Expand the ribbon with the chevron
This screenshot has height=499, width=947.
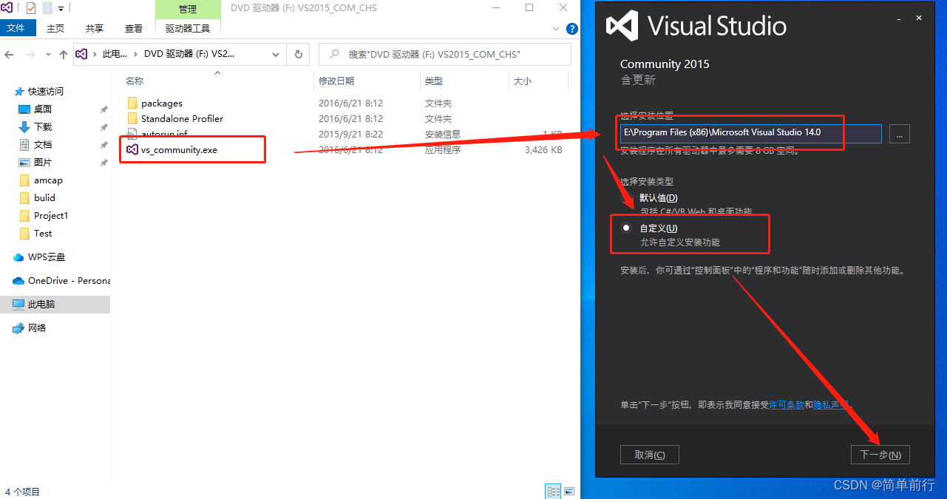[x=557, y=29]
